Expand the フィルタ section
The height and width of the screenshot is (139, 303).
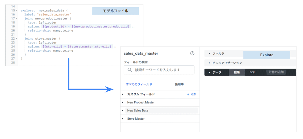209,53
